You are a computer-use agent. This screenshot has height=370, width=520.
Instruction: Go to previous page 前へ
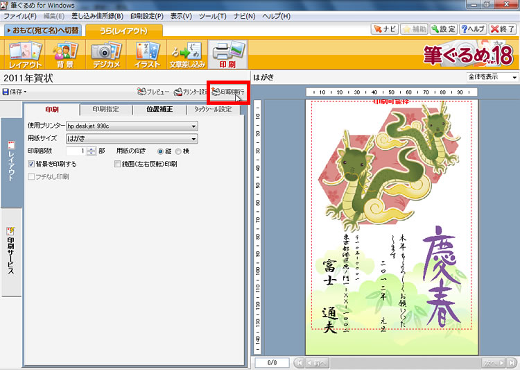tap(318, 363)
